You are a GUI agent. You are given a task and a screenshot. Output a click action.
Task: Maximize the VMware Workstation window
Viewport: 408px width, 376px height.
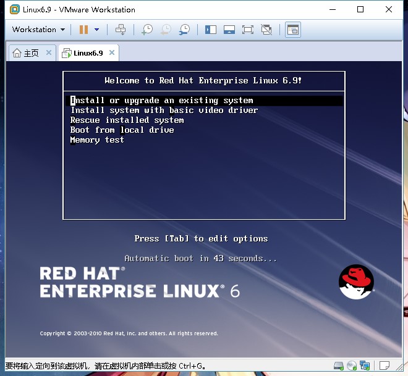click(x=360, y=9)
